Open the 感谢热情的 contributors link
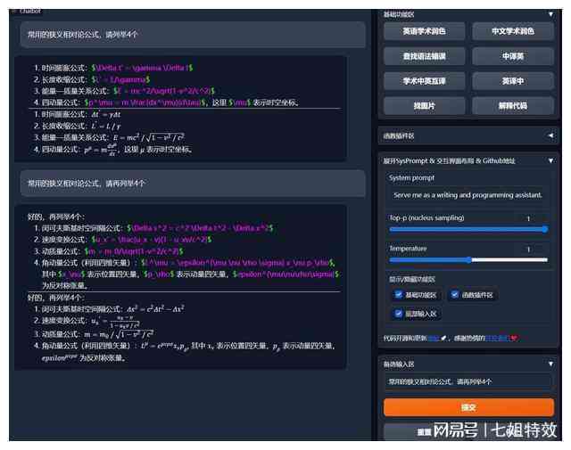Screen dimensions: 571x450 pyautogui.click(x=497, y=339)
